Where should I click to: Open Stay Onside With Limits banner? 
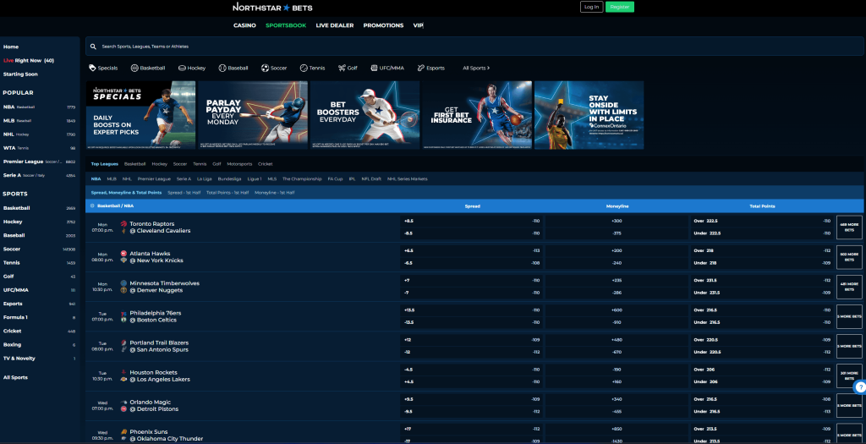point(589,115)
